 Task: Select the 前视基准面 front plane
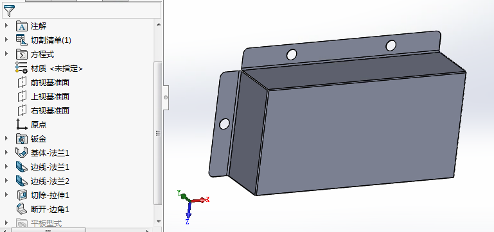pos(50,83)
